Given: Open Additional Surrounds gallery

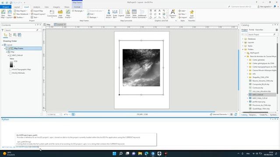Looking at the screenshot, I should click(142, 14).
